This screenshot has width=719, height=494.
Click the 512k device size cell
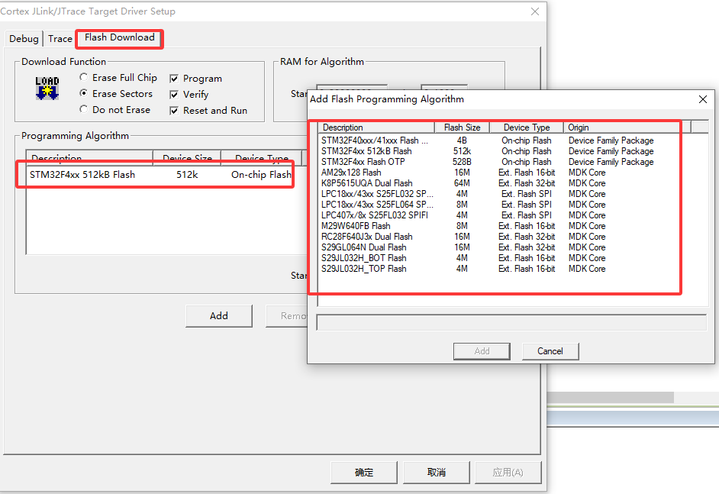pyautogui.click(x=187, y=174)
